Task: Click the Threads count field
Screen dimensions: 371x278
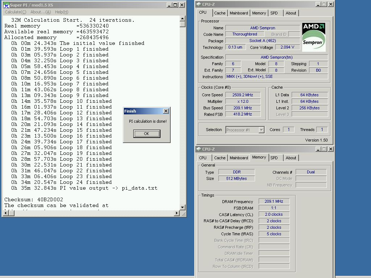Action: click(322, 130)
